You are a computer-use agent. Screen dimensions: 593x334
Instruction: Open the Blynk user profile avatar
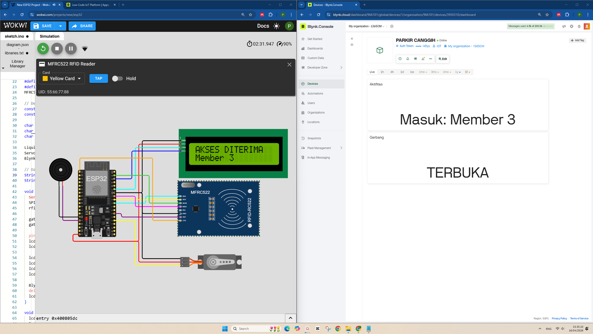[587, 26]
